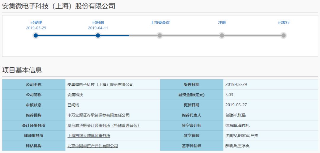Click the company full name value in the table
Screen dimensions: 320x153
[100, 85]
